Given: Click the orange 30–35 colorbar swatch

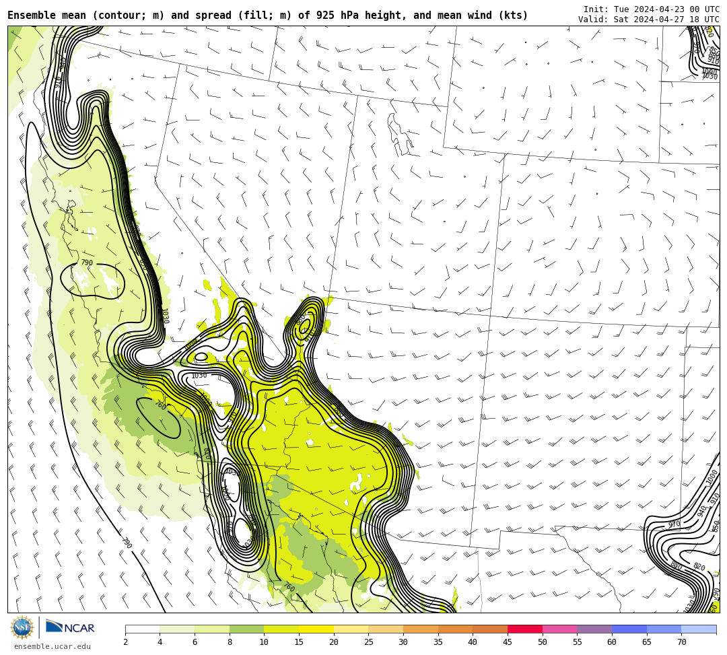Looking at the screenshot, I should (x=421, y=629).
